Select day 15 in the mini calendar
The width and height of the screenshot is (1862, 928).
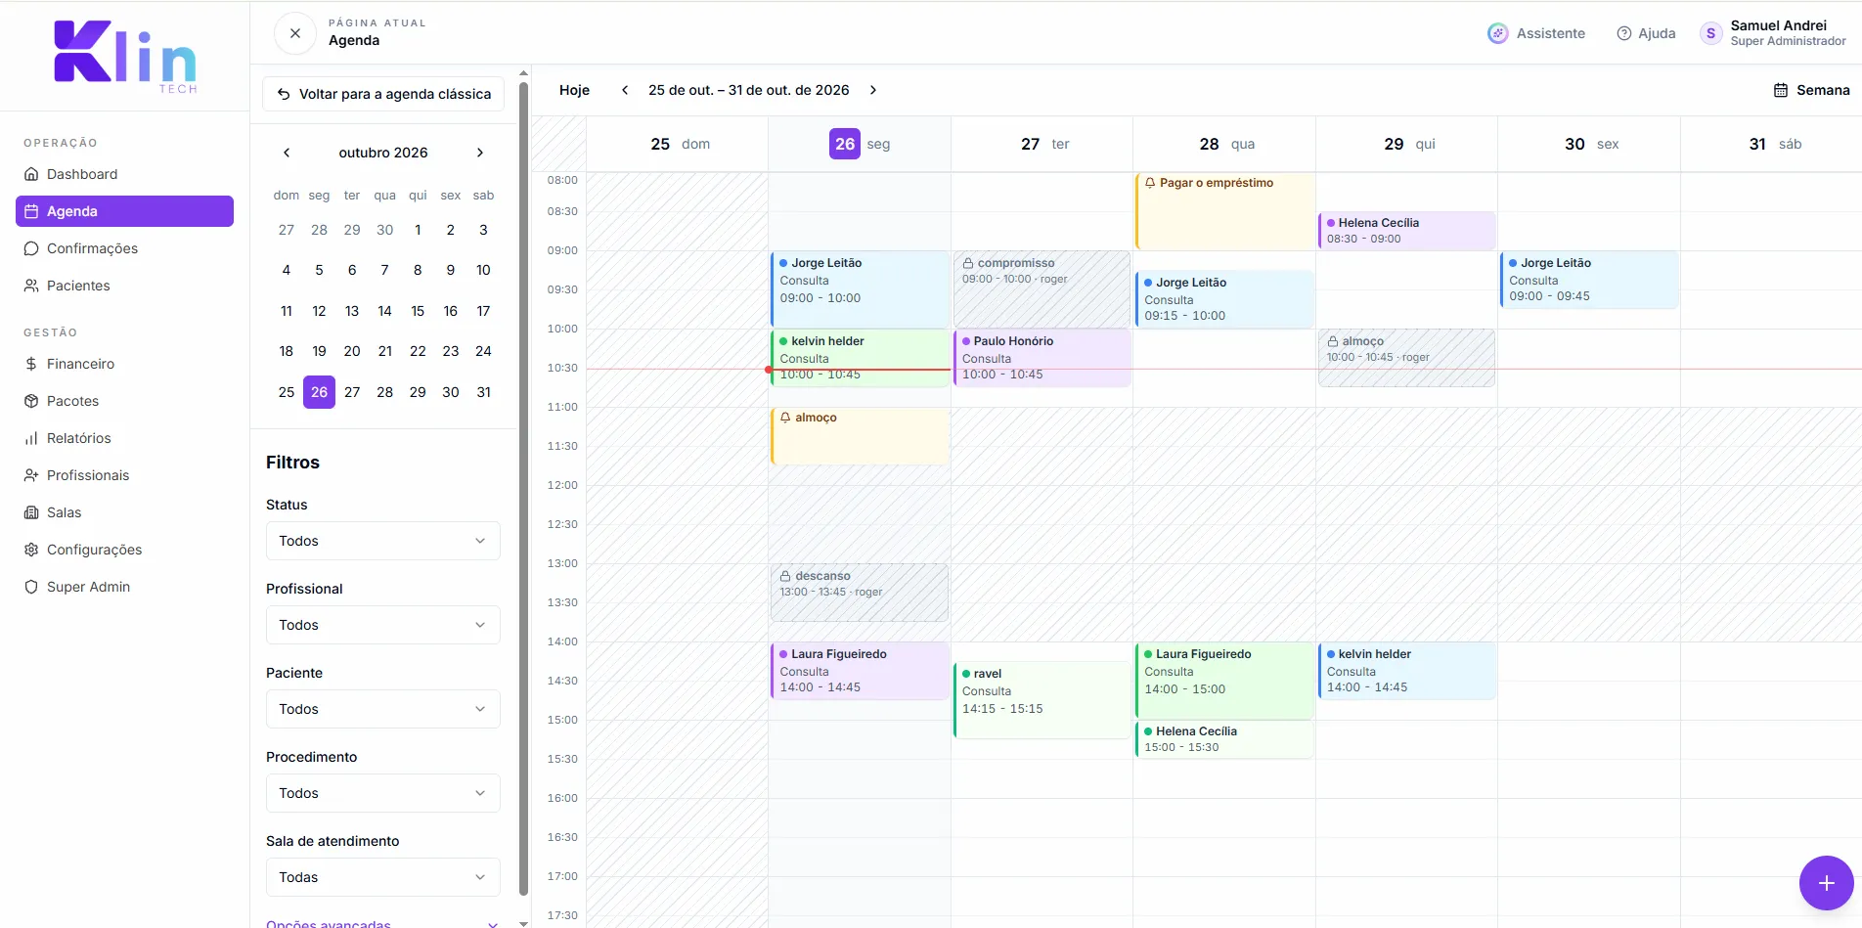[418, 311]
